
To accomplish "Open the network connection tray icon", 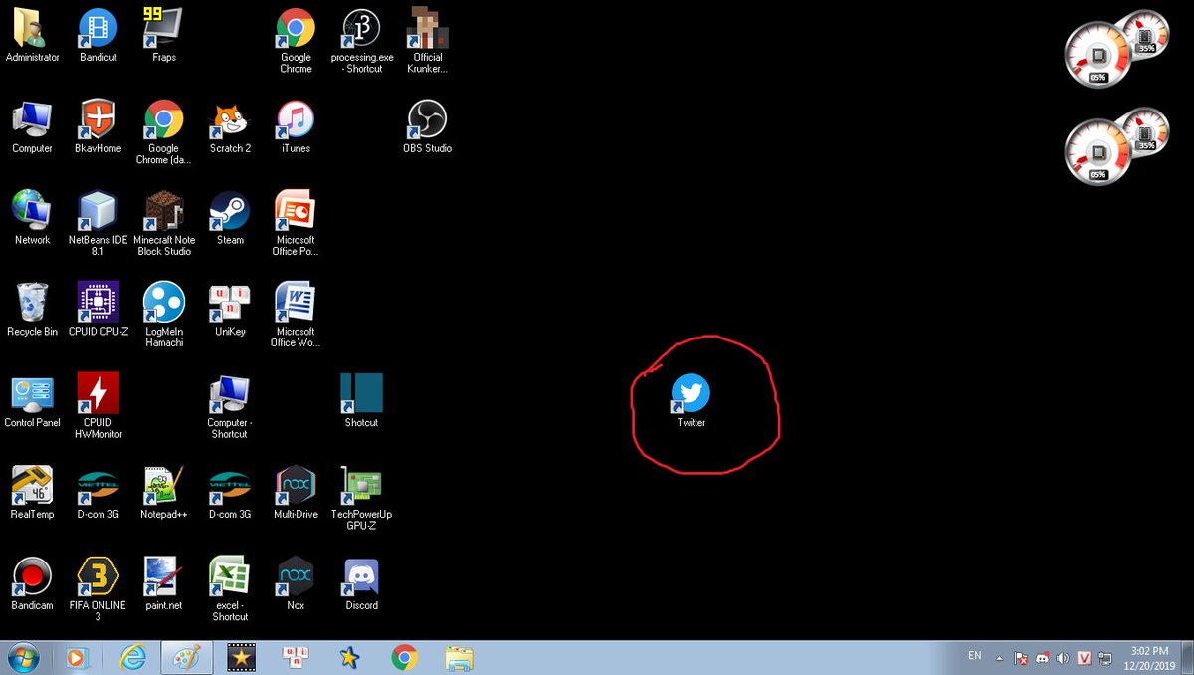I will (1106, 658).
